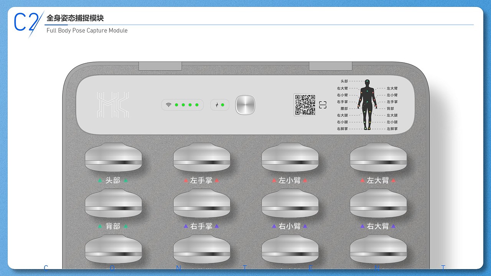Screen dimensions: 491x276
Task: Click the 右小臂 label under the puck
Action: 290,226
